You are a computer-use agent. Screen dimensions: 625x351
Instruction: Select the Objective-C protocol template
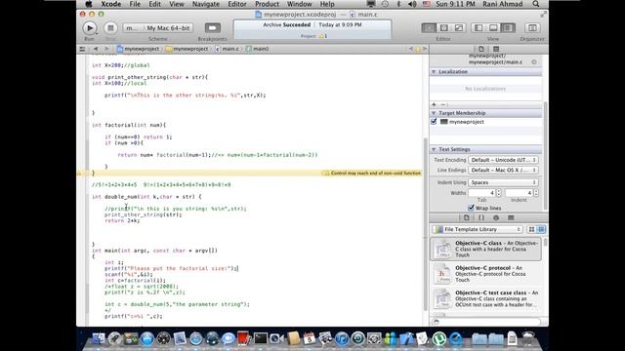[x=486, y=274]
